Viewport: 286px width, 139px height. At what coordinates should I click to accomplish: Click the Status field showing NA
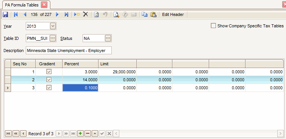tap(94, 38)
